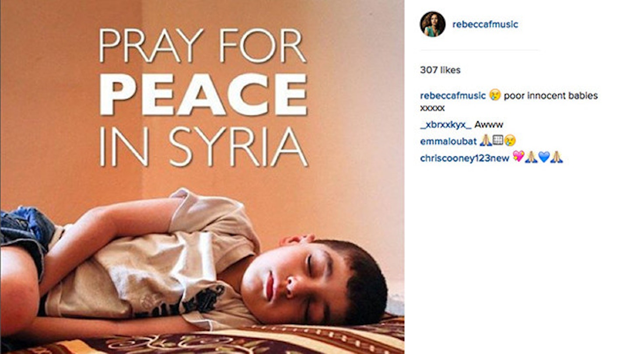This screenshot has width=630, height=354.
Task: Click the "IN SYRIA" text on the post image
Action: [203, 146]
